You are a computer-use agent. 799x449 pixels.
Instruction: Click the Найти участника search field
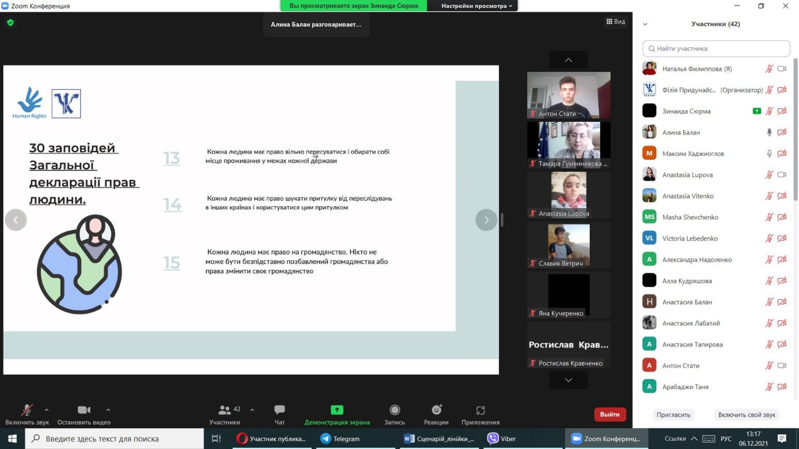716,48
